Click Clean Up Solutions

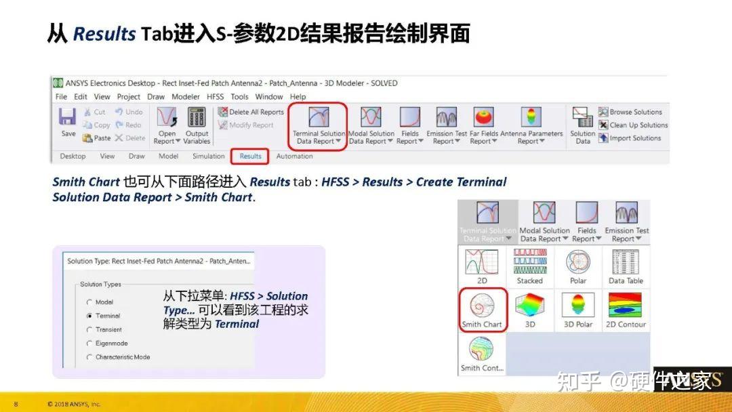click(632, 125)
